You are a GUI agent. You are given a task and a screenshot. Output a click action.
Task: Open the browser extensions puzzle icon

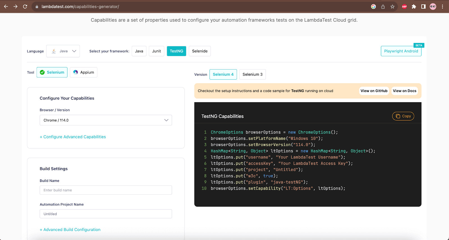point(414,6)
